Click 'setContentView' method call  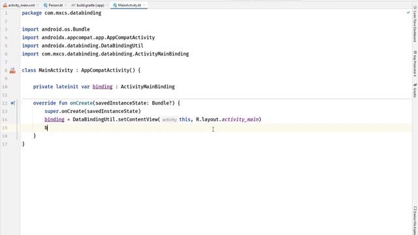coord(138,119)
